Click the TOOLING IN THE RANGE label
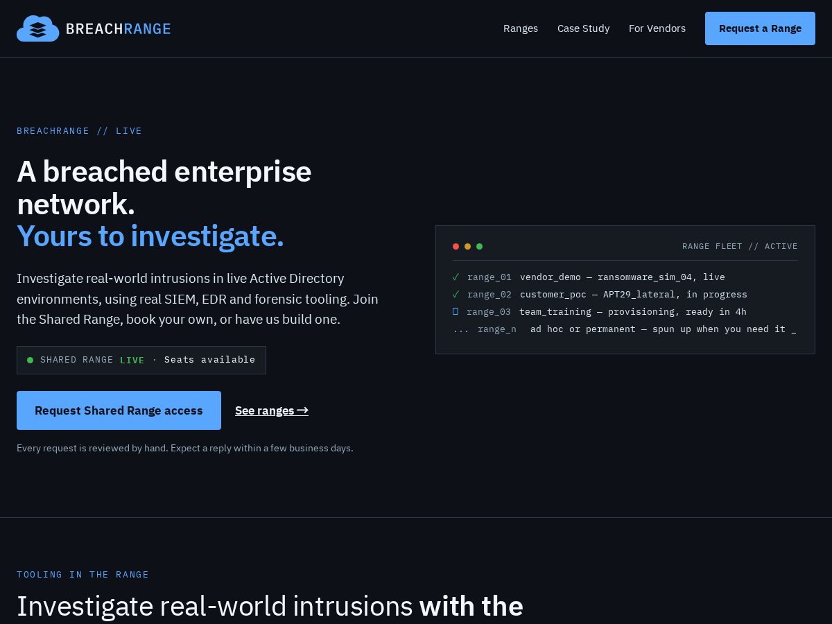 point(83,575)
